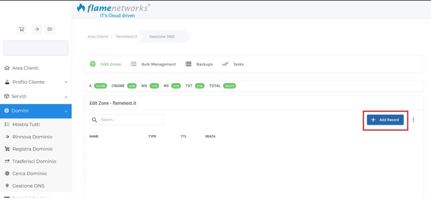
Task: Click the Cerca Dominio globe icon
Action: (x=7, y=174)
